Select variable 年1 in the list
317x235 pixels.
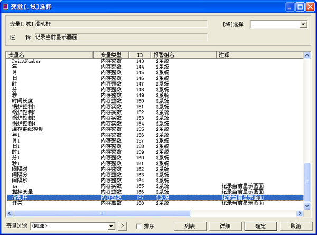(155, 135)
